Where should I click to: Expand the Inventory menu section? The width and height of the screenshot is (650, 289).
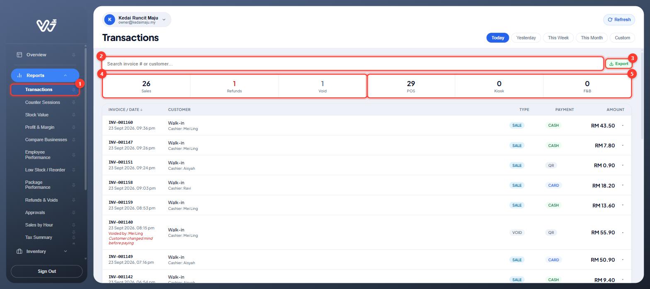click(x=65, y=251)
